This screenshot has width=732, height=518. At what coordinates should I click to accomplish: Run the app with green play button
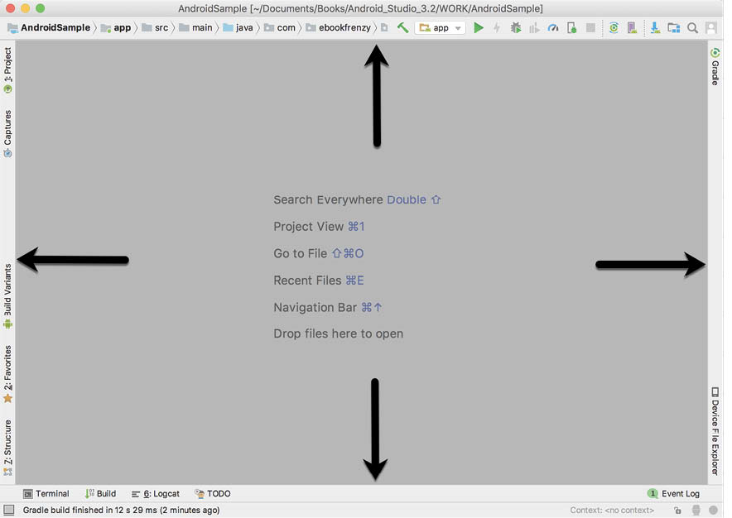click(x=479, y=27)
